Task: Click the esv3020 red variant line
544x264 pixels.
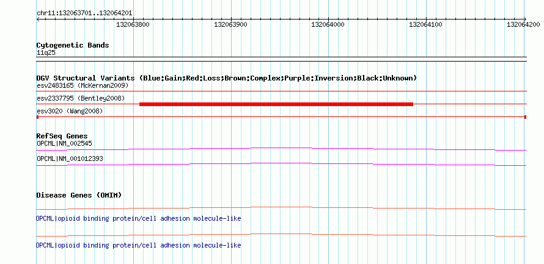Action: pos(281,117)
